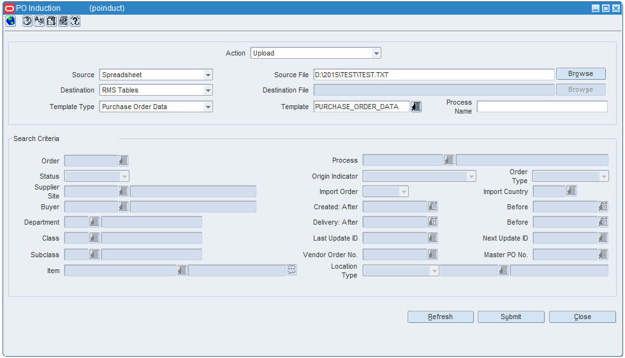Open the Location Type value lookup icon
This screenshot has height=358, width=625.
503,271
